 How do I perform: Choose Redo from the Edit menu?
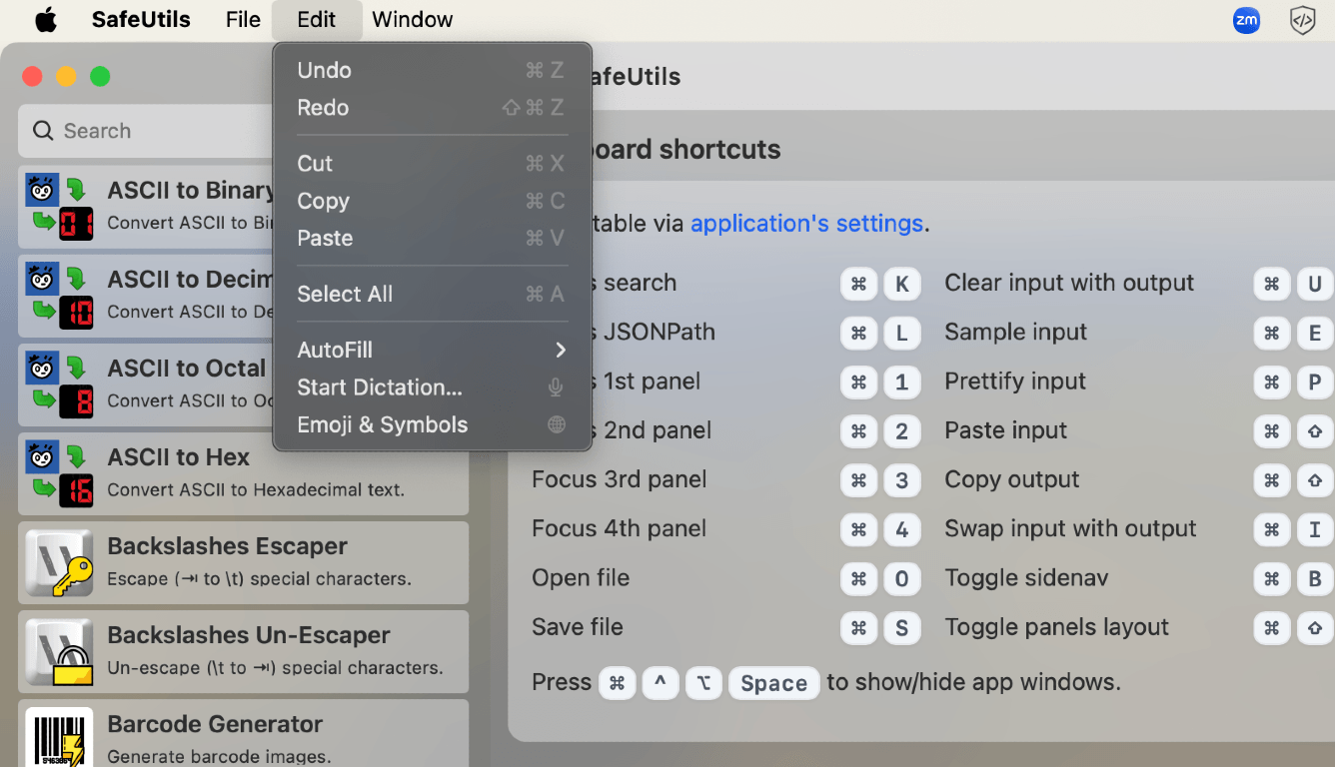point(433,108)
